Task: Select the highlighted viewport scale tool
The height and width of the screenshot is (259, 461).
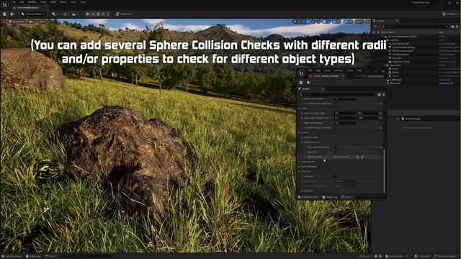Action: (308, 22)
